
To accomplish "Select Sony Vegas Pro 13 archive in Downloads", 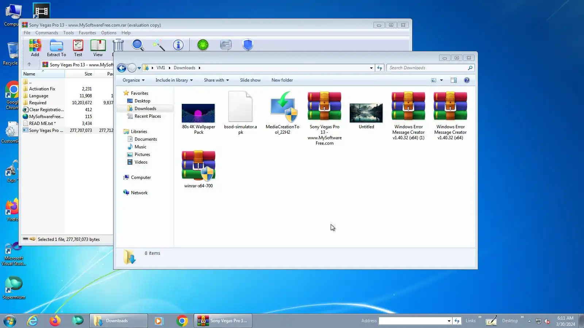I will tap(324, 118).
